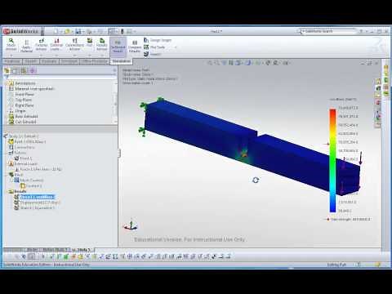Open the Fixtures Advisor tool
Viewport: 392px width, 294px height.
42,44
